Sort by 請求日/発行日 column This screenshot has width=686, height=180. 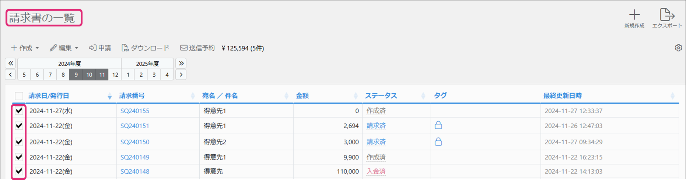49,96
